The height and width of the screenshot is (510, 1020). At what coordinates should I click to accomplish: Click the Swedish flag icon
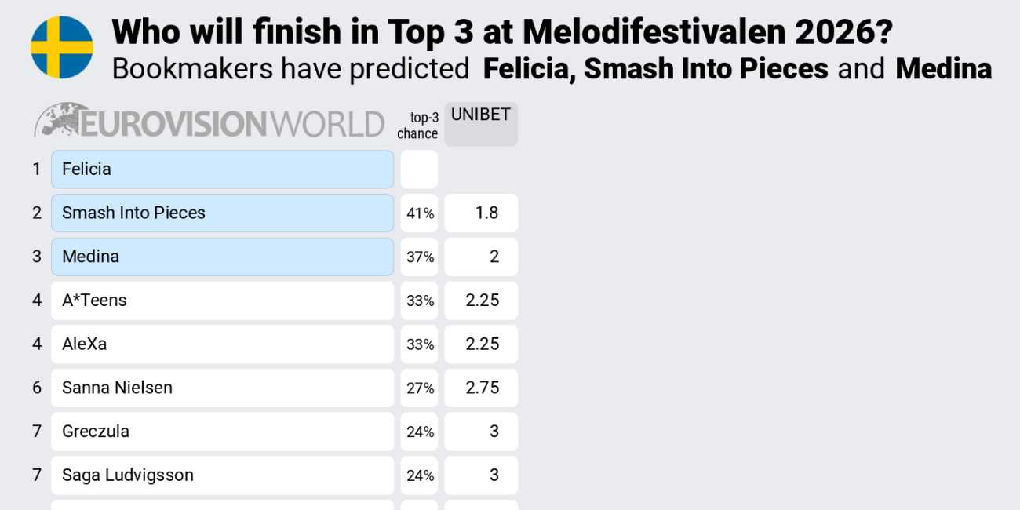(x=62, y=47)
